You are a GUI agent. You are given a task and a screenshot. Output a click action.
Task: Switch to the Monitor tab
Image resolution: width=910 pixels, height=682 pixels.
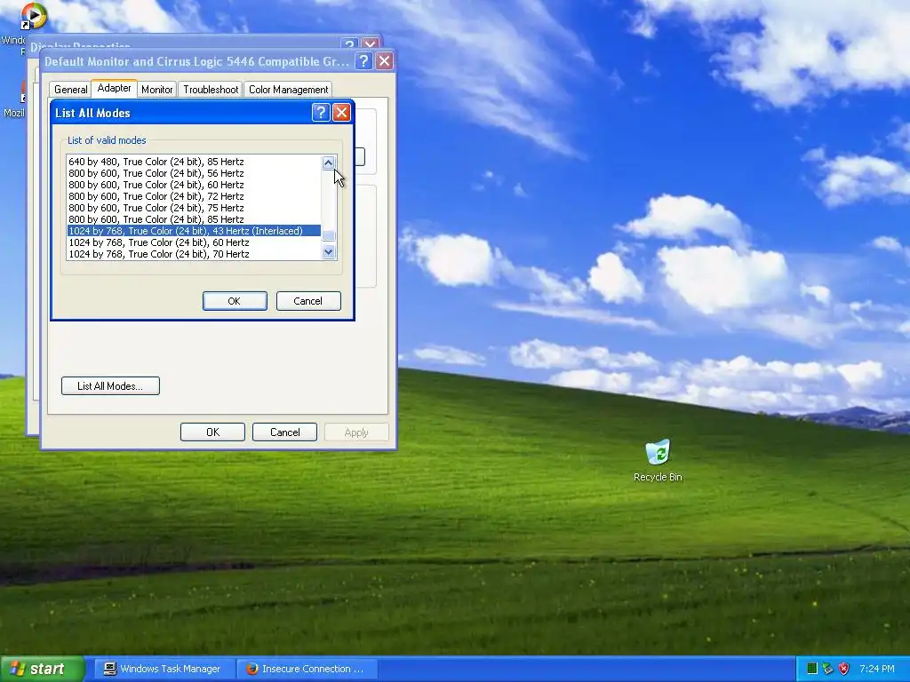[156, 90]
